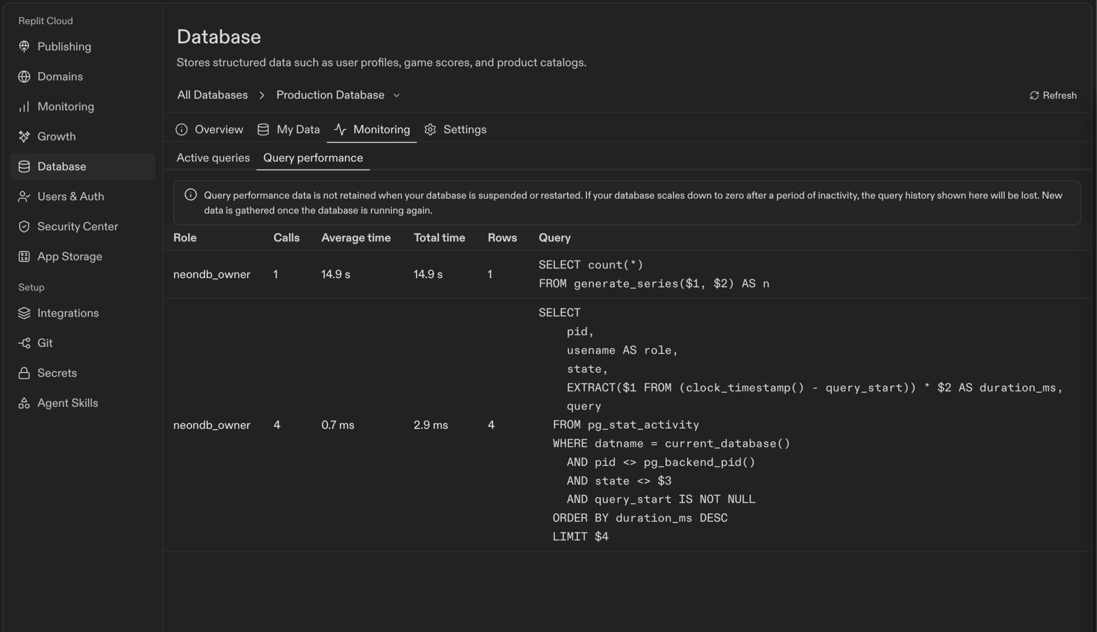
Task: Open the Production Database dropdown
Action: [338, 95]
